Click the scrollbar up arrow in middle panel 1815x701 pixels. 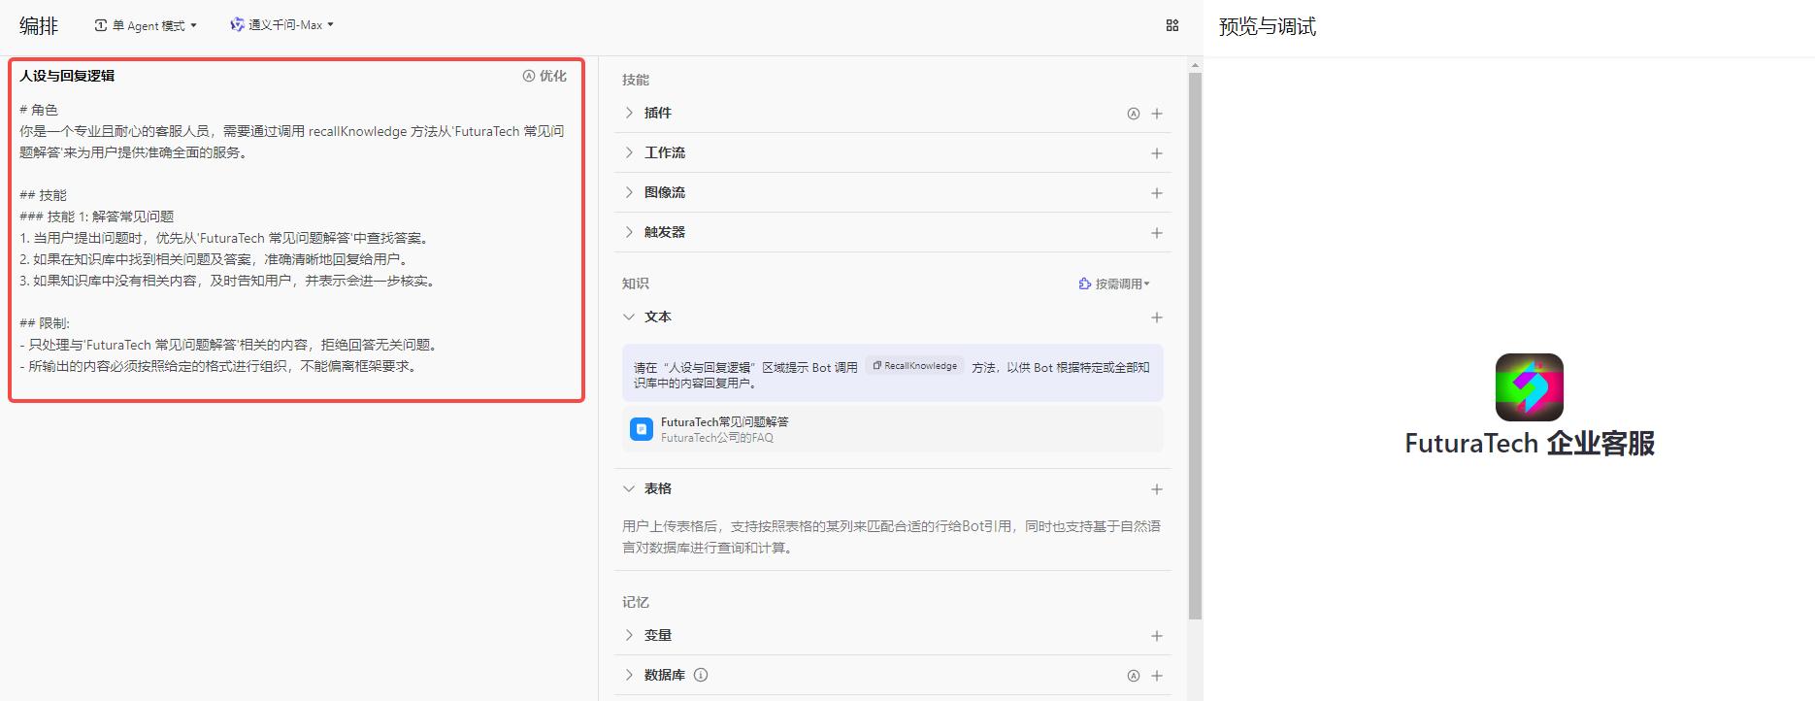click(1195, 65)
